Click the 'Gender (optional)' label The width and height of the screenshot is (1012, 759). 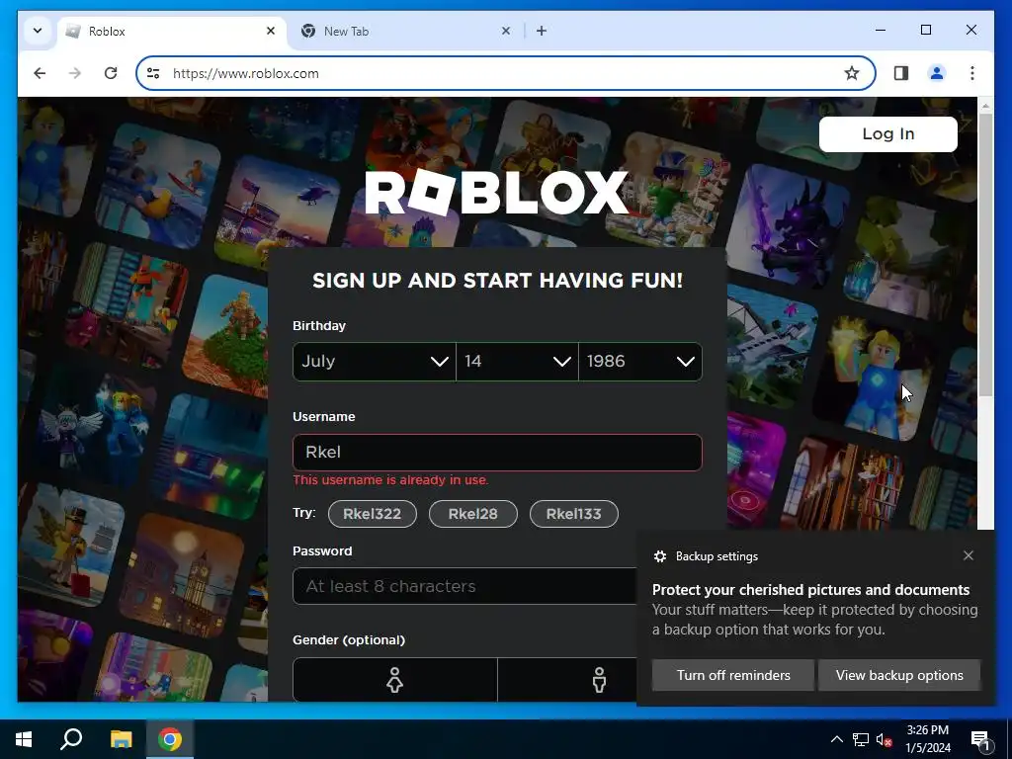pyautogui.click(x=349, y=639)
